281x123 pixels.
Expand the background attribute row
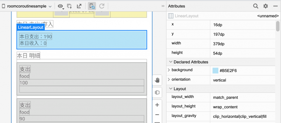click(169, 70)
